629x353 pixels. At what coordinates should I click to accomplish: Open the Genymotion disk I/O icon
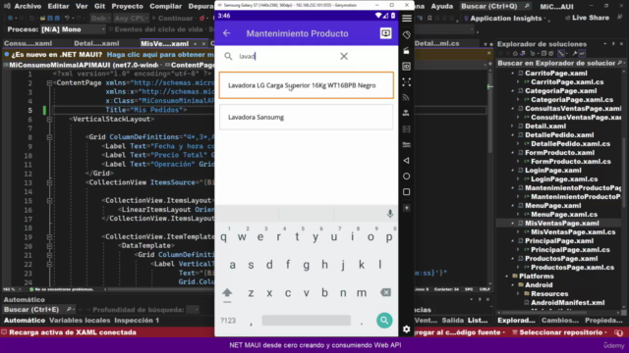[x=406, y=128]
